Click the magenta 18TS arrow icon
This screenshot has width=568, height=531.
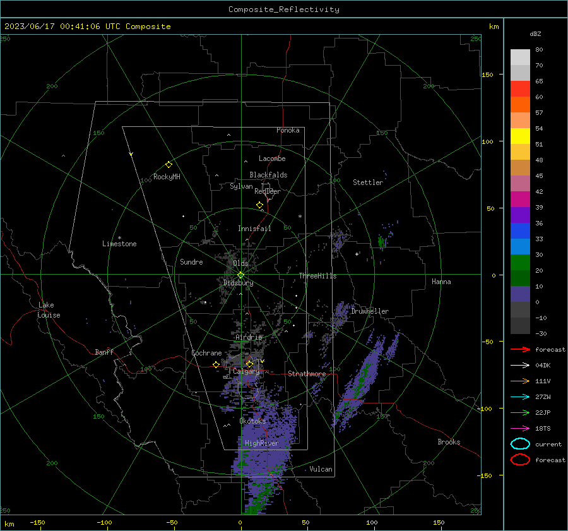[x=520, y=429]
